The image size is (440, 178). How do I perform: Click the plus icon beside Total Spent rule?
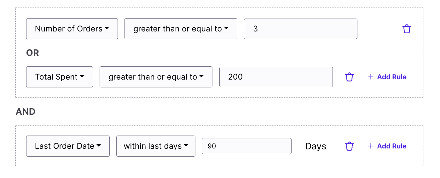pos(371,77)
